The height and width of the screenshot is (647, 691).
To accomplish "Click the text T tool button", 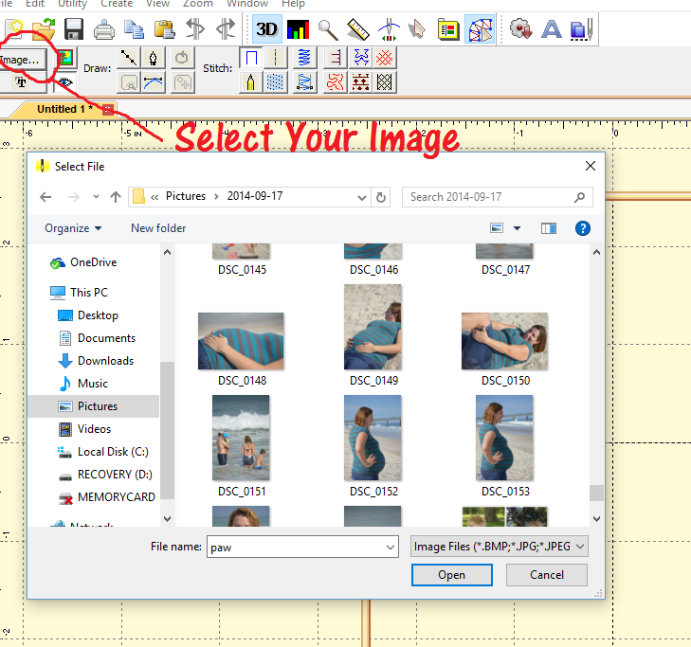I will click(x=21, y=82).
